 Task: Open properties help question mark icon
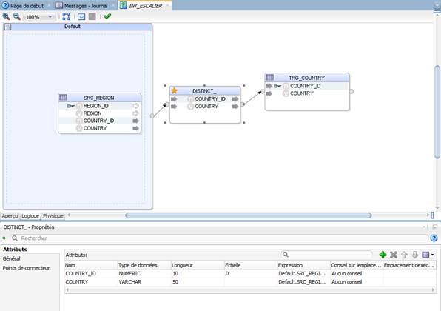tap(434, 238)
